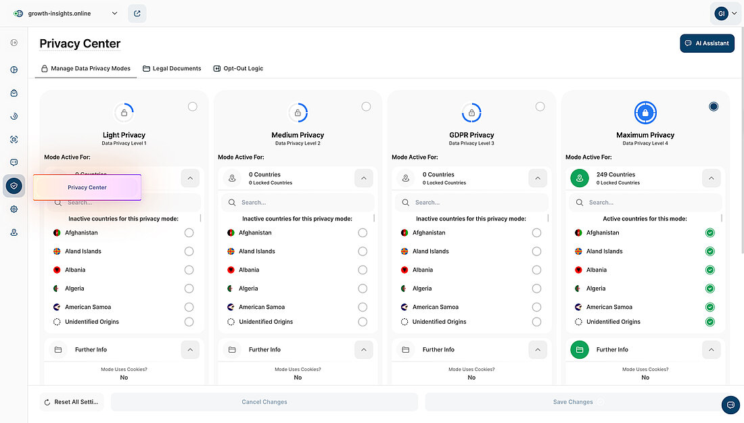744x423 pixels.
Task: Open the floating chat assistant bubble bottom right
Action: 730,405
